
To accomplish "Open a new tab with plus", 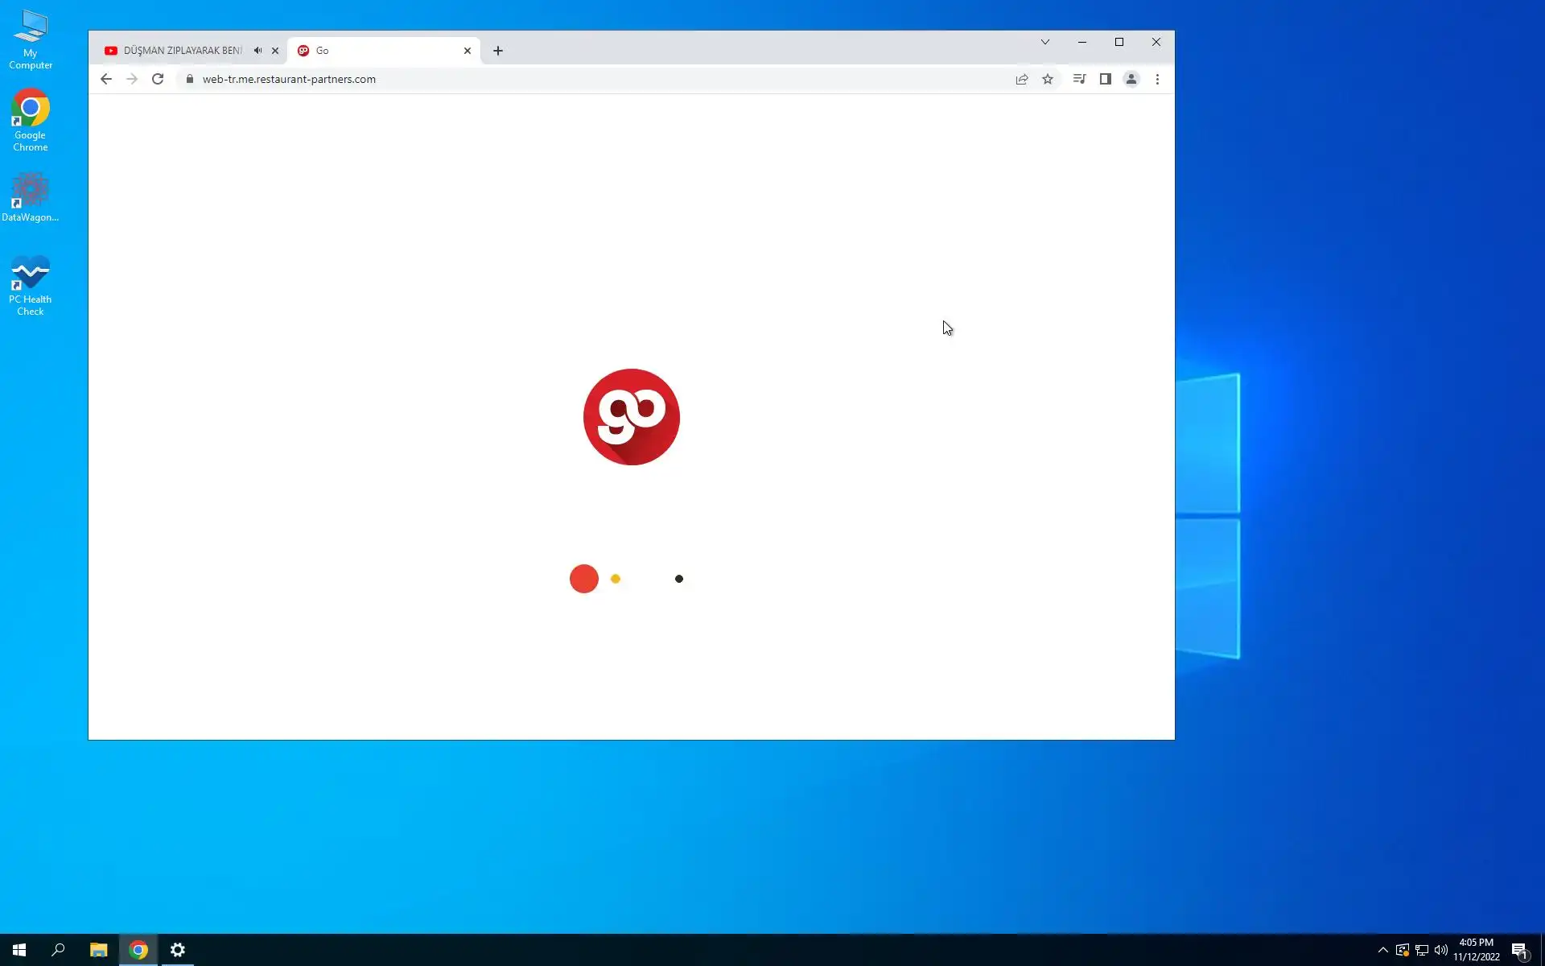I will [498, 51].
